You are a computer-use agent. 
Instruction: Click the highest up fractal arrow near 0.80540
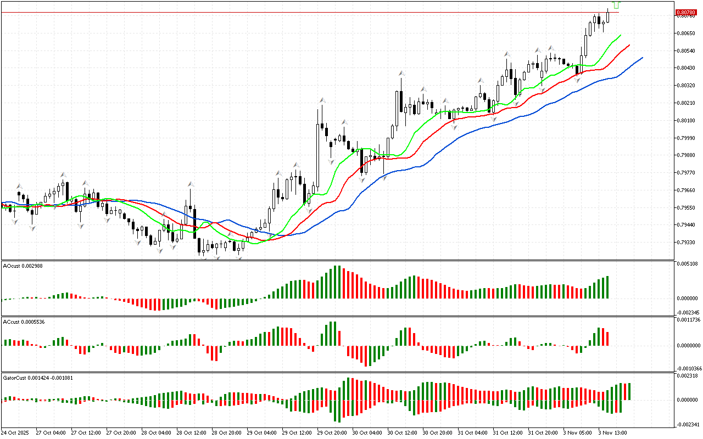507,54
